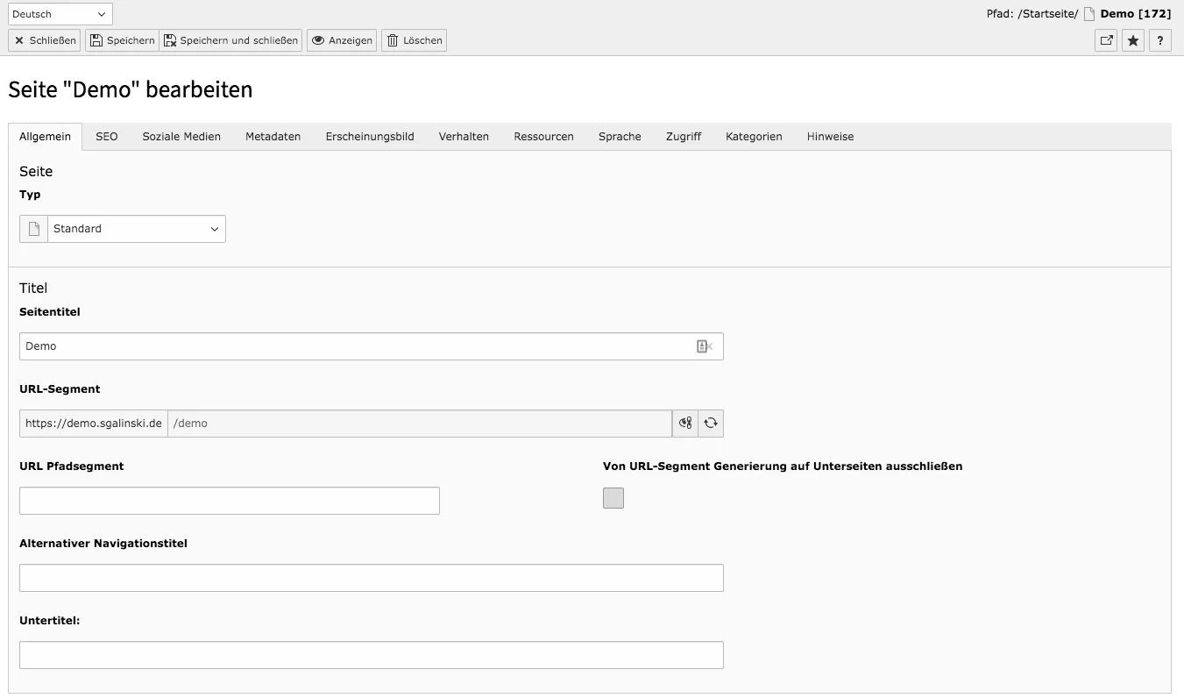Open the help via the question mark icon
Image resolution: width=1184 pixels, height=698 pixels.
pos(1159,40)
